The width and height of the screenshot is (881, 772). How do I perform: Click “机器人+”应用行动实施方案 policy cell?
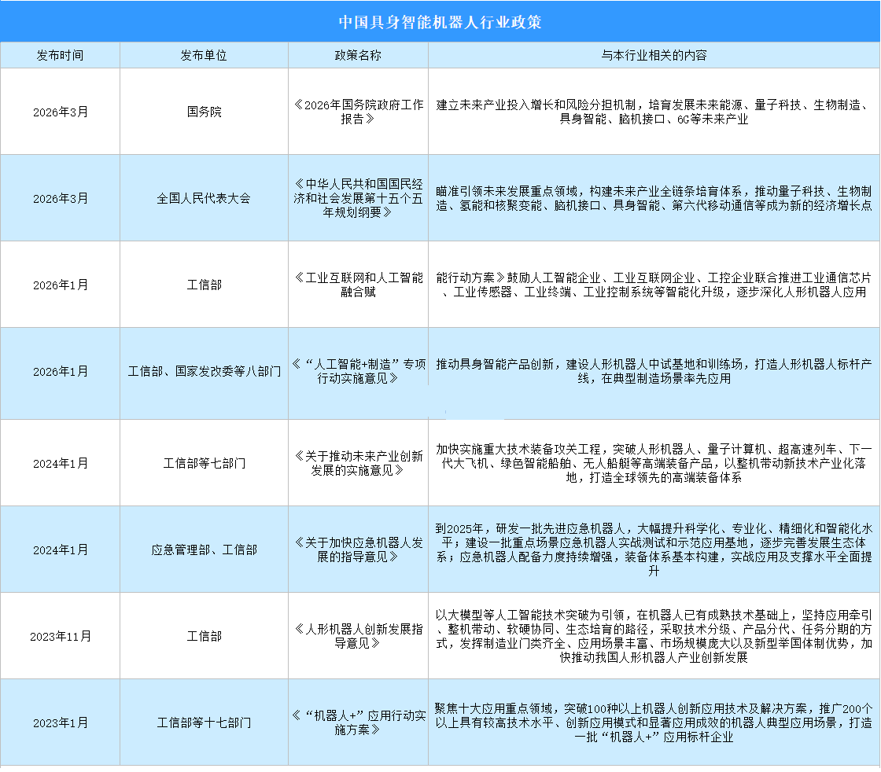[358, 722]
